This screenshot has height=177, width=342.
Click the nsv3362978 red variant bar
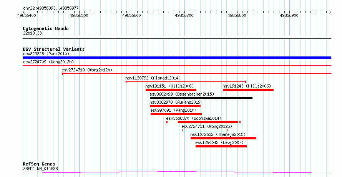(x=175, y=106)
